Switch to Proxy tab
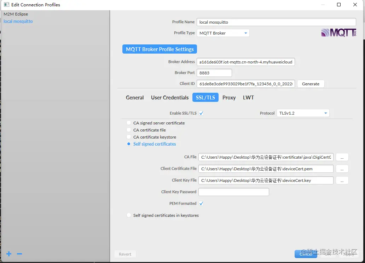 (229, 98)
